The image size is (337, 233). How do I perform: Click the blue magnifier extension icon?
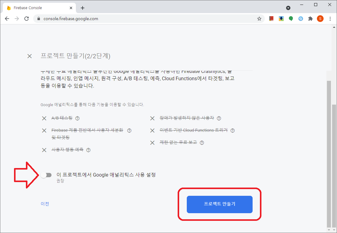[x=301, y=19]
